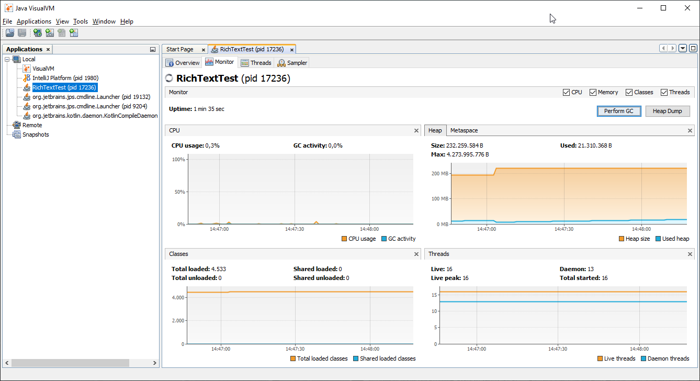This screenshot has width=700, height=381.
Task: Click the Perform GC button
Action: (619, 111)
